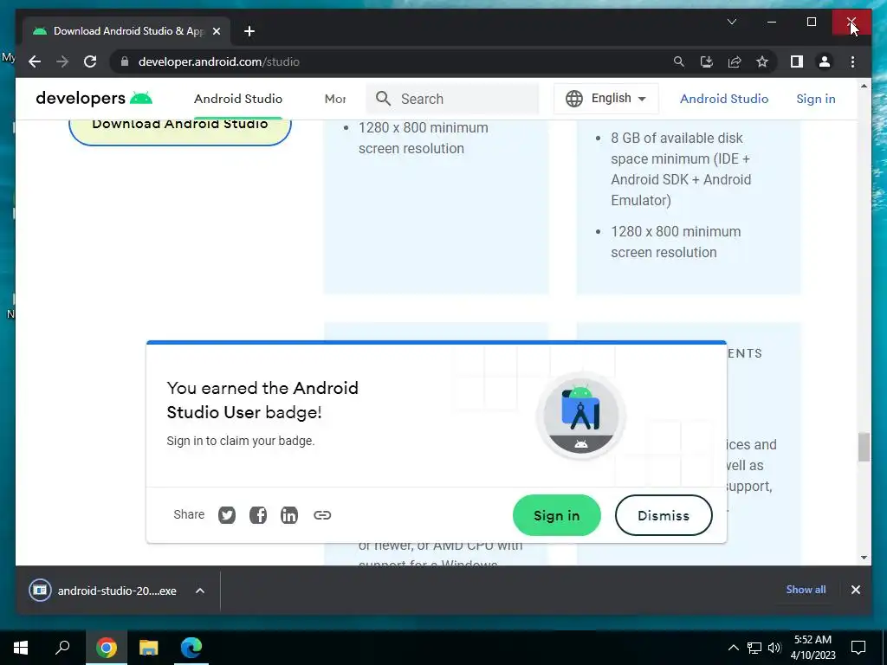Share badge on LinkedIn
887x665 pixels.
point(289,515)
